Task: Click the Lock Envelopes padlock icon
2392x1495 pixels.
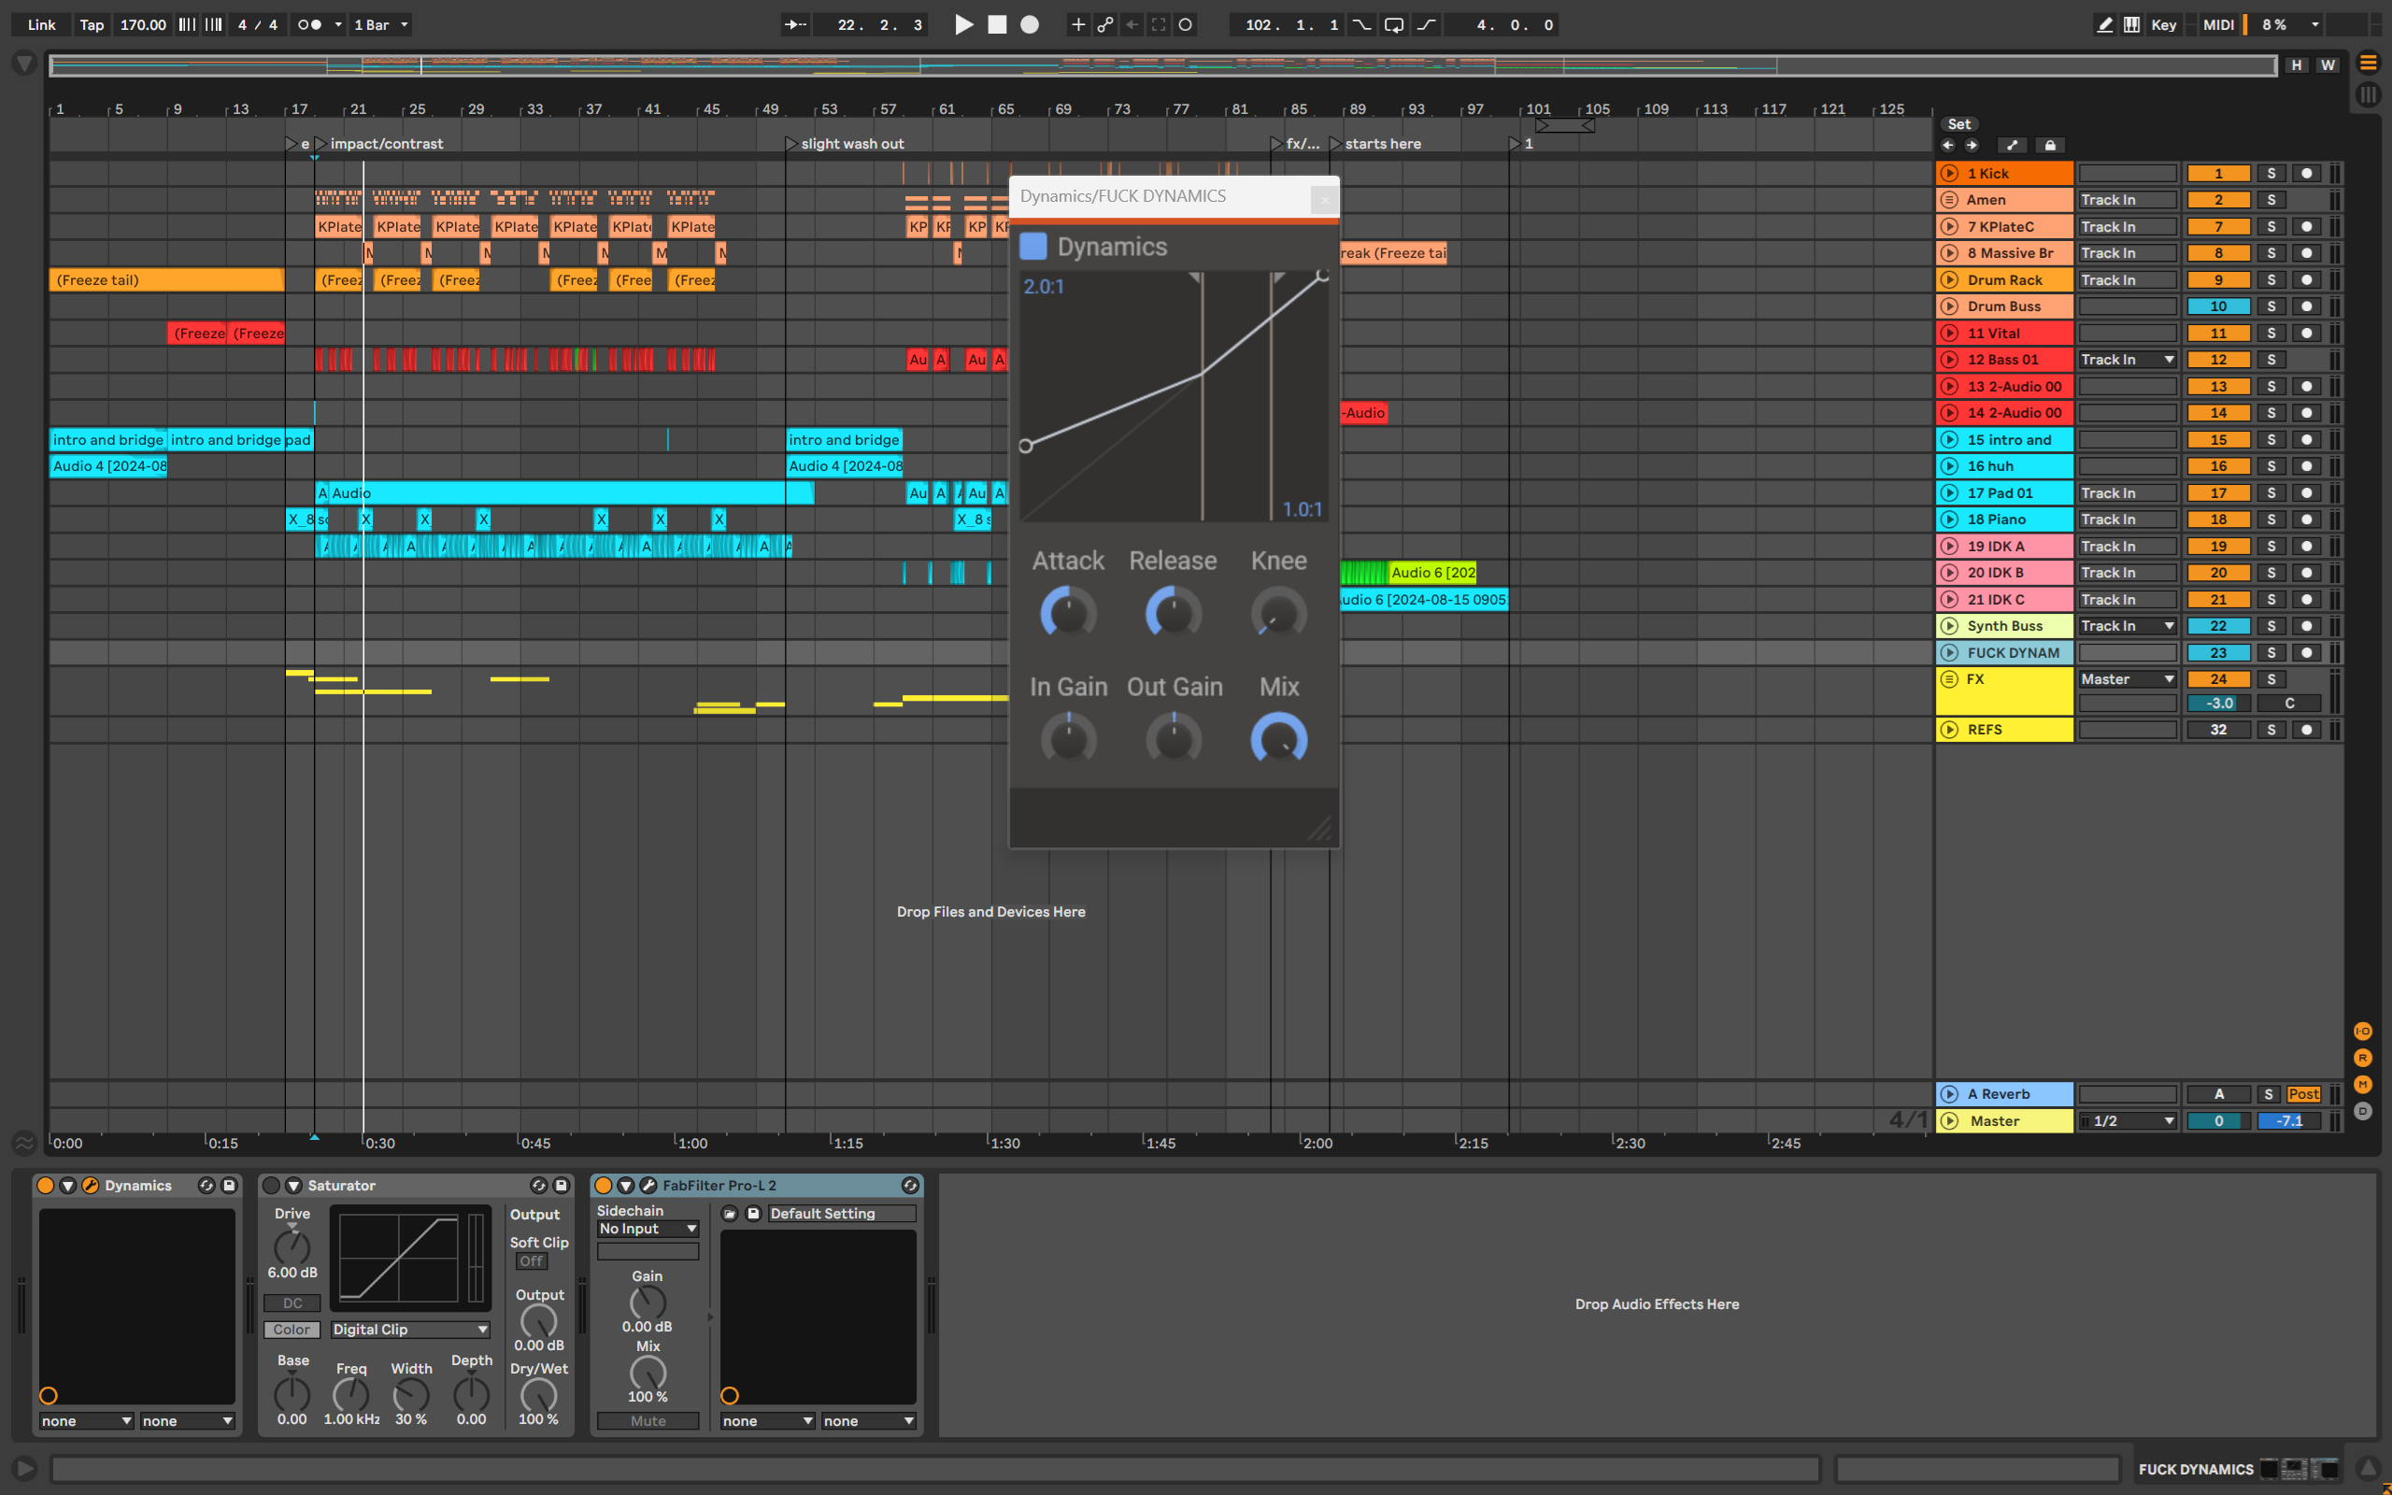Action: click(x=2050, y=146)
